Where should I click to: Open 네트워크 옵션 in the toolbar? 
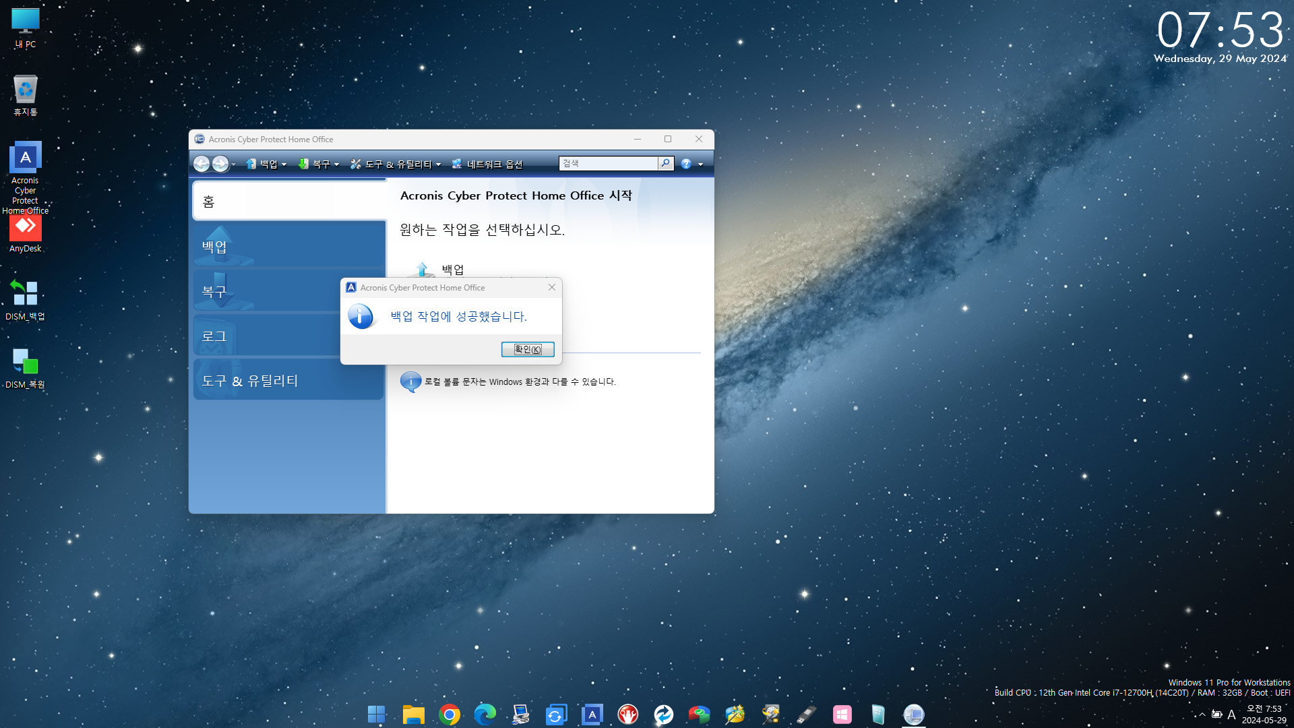pyautogui.click(x=487, y=164)
